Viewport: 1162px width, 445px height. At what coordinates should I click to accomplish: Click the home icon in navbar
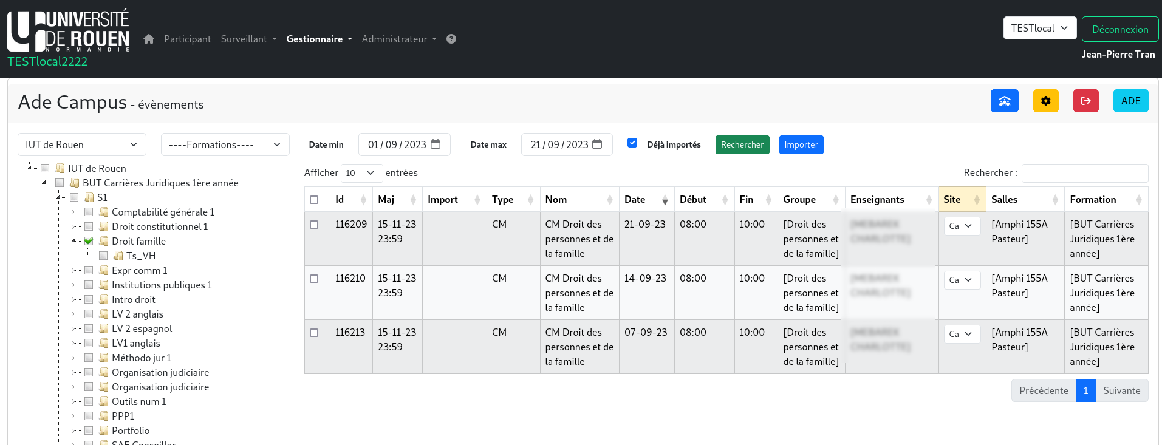coord(149,39)
